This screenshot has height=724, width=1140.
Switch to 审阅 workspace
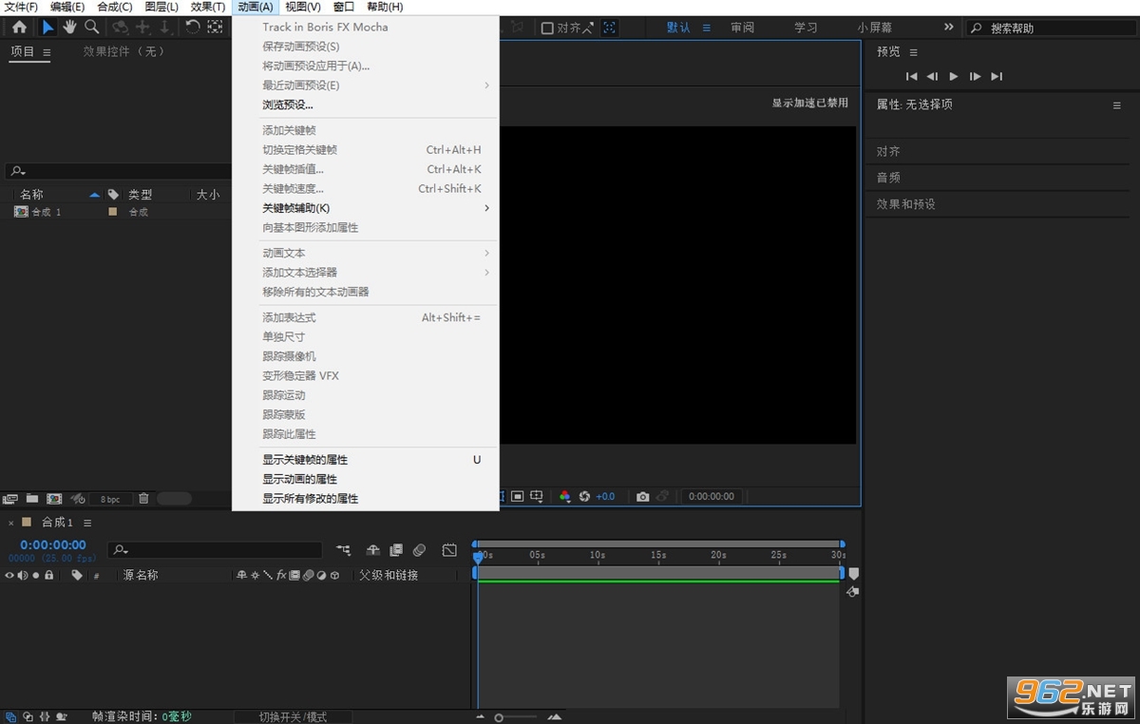point(742,28)
